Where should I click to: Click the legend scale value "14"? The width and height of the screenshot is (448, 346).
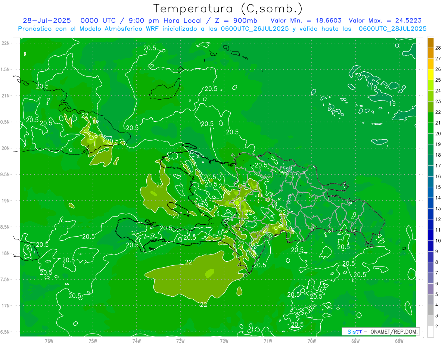[x=438, y=198]
